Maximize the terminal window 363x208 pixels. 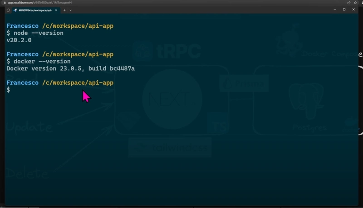coord(344,10)
